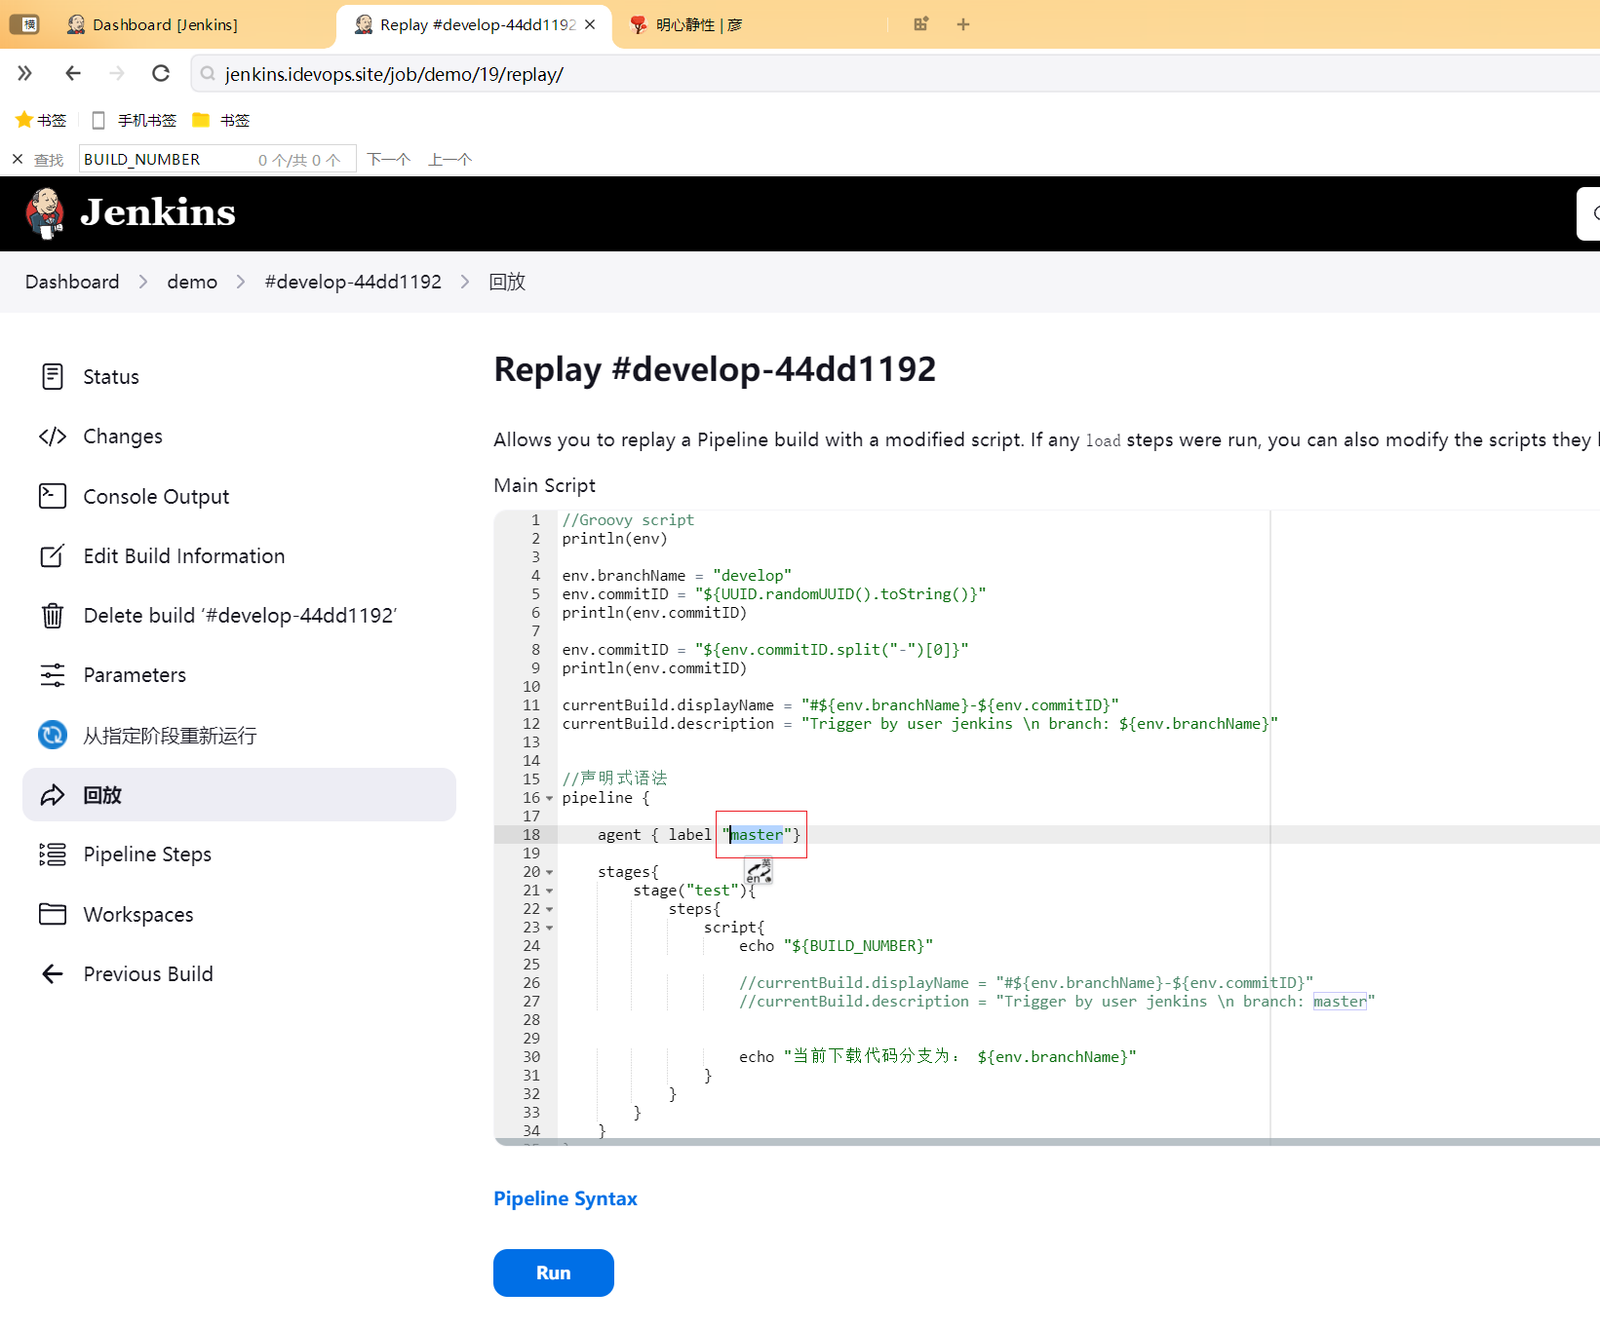Click stage("test") on line 21
Screen dimensions: 1600x1329
point(689,891)
